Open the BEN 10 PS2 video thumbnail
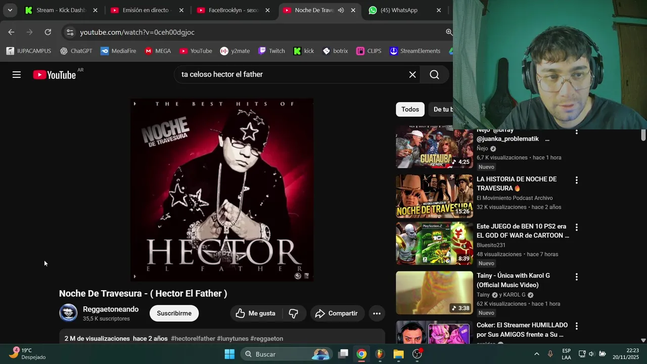The height and width of the screenshot is (364, 647). [x=434, y=243]
